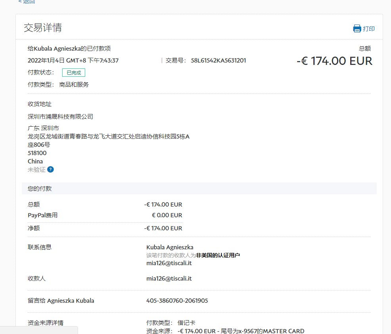Click the note number 405-3860760-2061905
The height and width of the screenshot is (334, 391).
[x=177, y=301]
